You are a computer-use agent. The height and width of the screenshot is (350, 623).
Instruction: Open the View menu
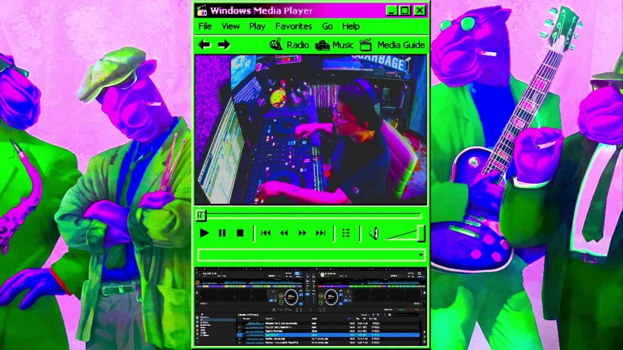(231, 26)
